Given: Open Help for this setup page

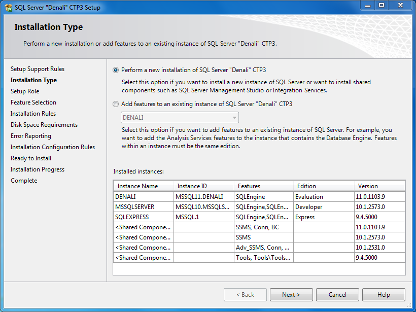Looking at the screenshot, I should (384, 295).
